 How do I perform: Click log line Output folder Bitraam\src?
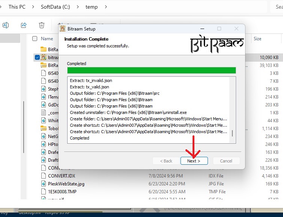pos(114,93)
